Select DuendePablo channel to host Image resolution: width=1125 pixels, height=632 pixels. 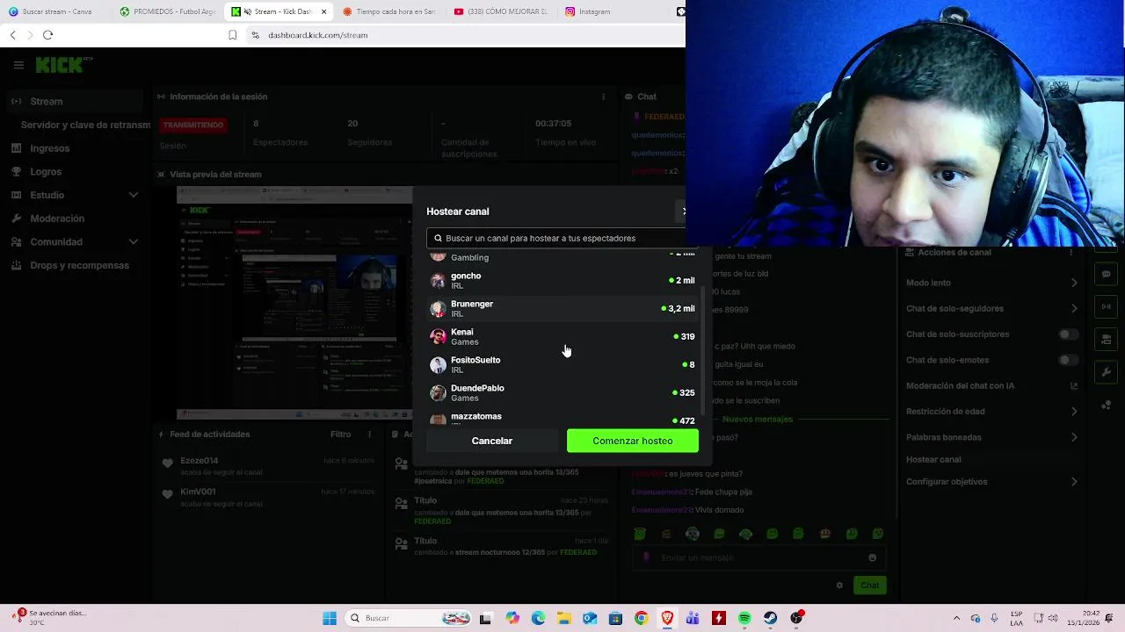pyautogui.click(x=562, y=393)
